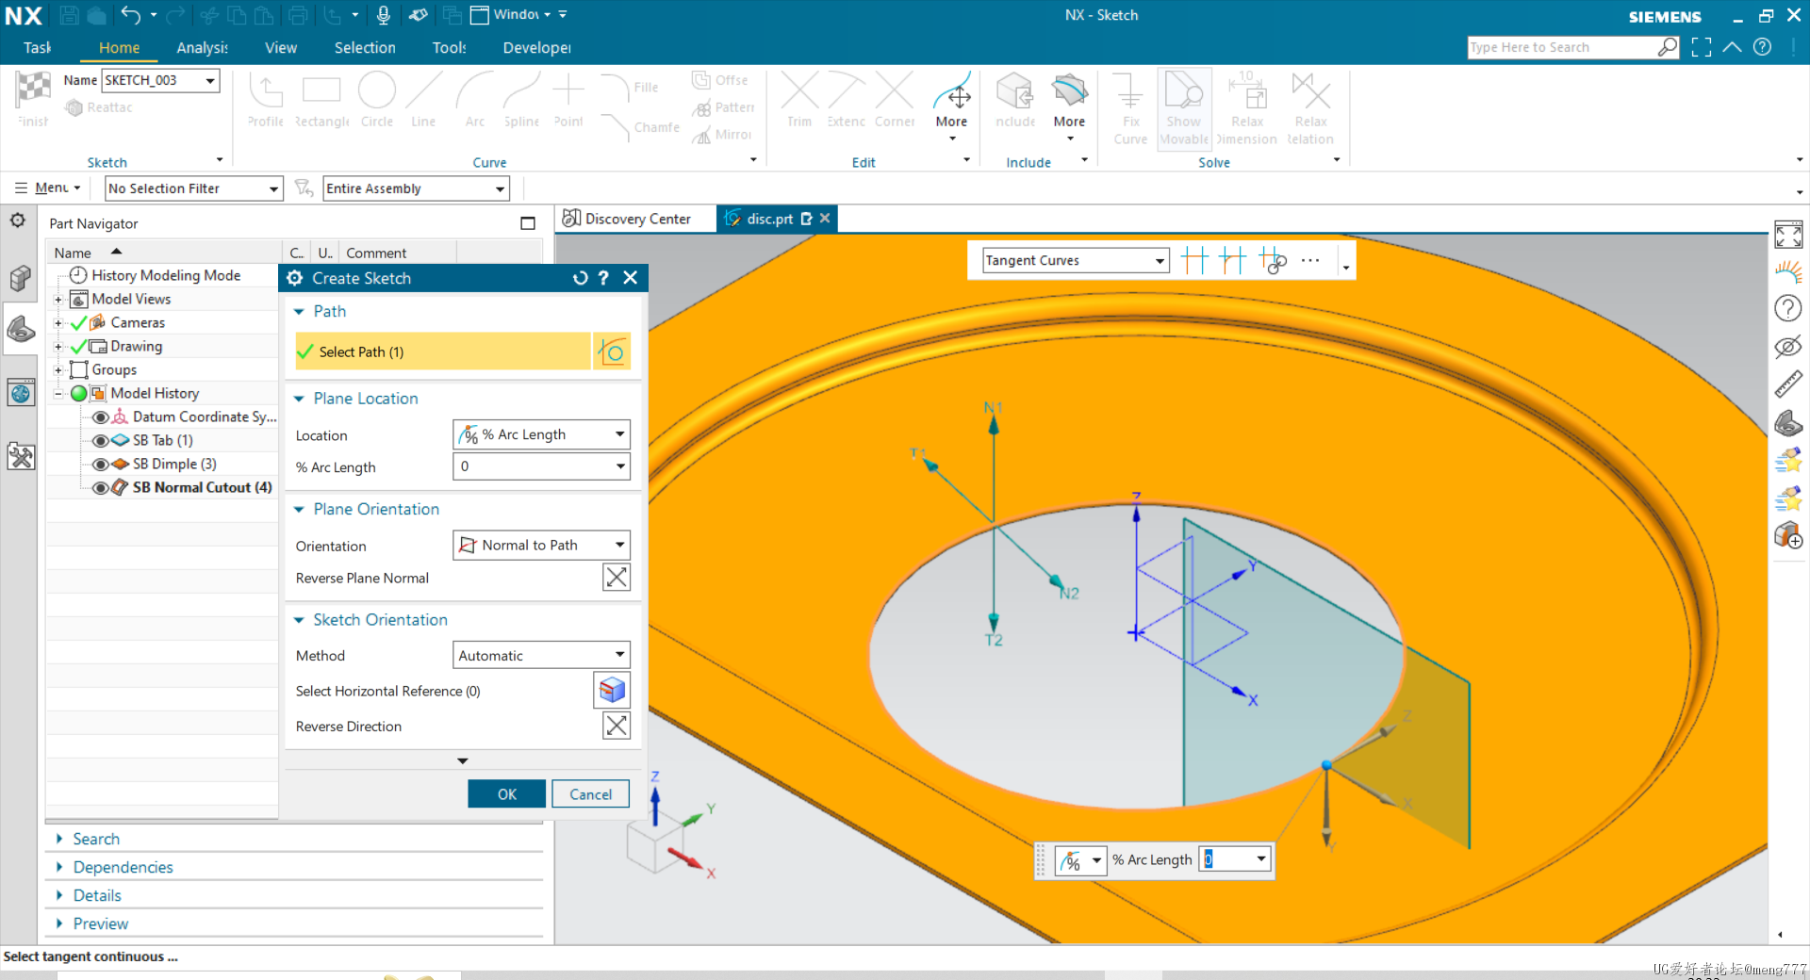
Task: Expand the Dependencies panel
Action: pyautogui.click(x=123, y=867)
